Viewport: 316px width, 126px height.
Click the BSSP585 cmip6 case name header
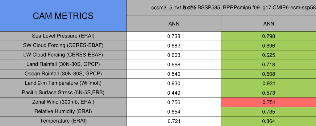pyautogui.click(x=268, y=8)
